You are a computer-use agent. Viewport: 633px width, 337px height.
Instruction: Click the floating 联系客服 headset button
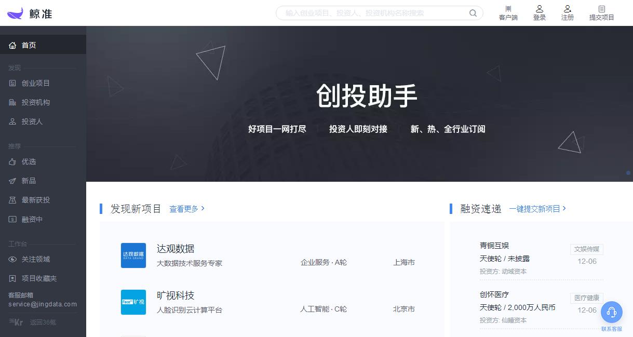point(611,312)
